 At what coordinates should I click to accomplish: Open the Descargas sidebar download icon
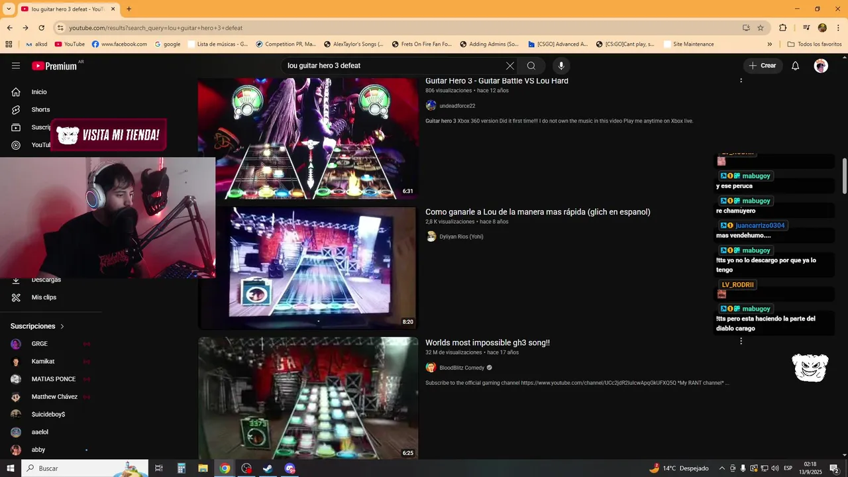click(16, 280)
